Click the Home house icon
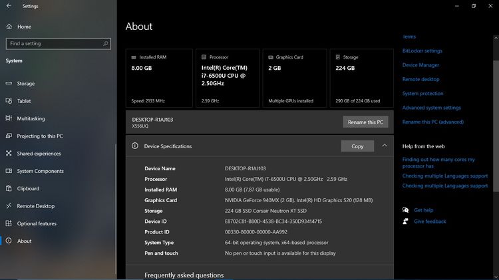499x280 pixels. tap(9, 27)
